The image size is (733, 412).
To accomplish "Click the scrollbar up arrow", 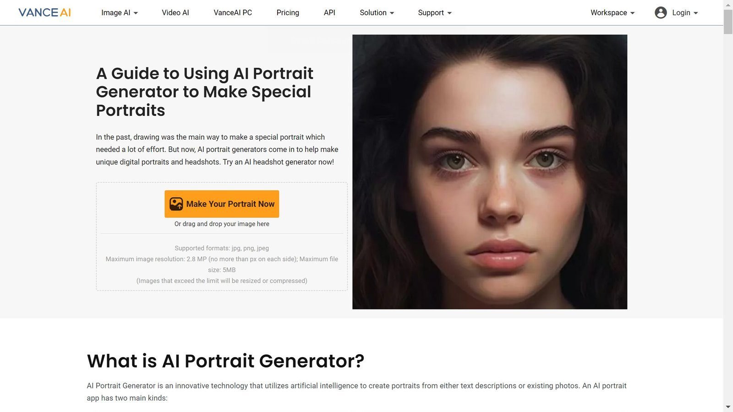I will pos(728,4).
